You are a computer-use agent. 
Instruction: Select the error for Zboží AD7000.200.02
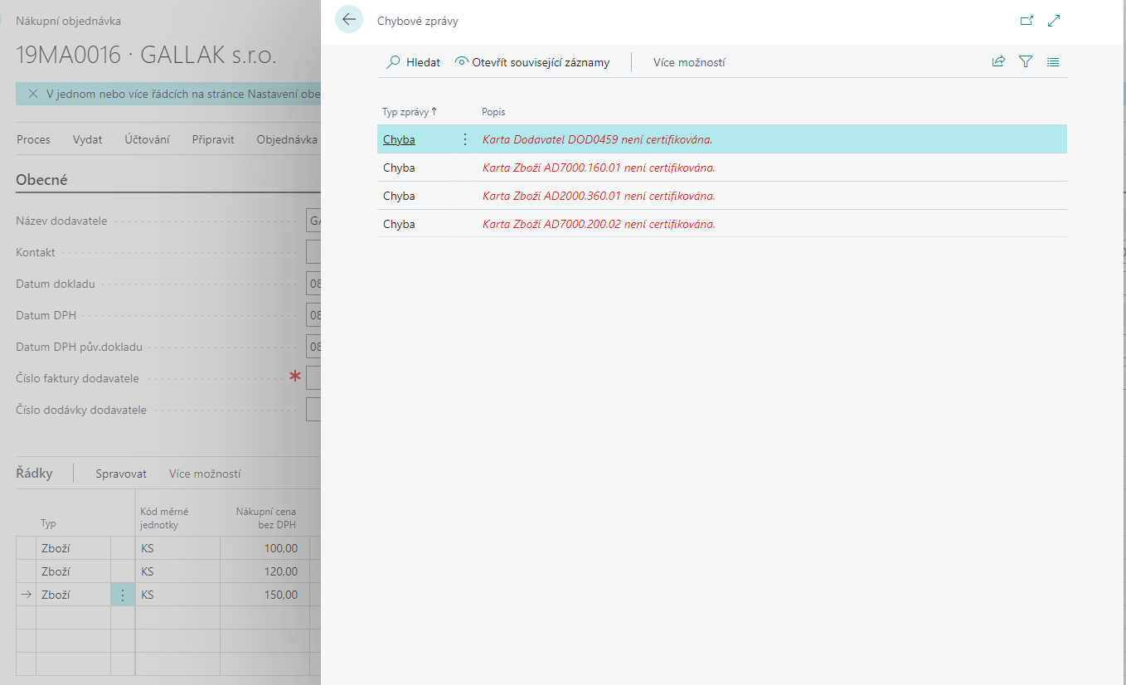click(x=598, y=224)
